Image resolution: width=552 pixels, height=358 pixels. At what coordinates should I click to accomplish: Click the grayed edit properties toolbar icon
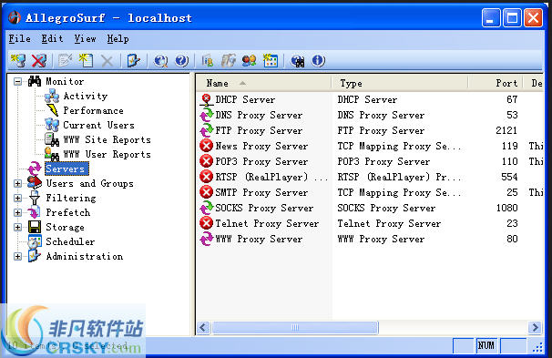pos(65,60)
